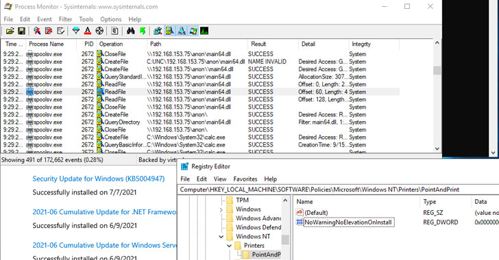Open 2021-06 Cumulative Update for Windows Server link
Image resolution: width=499 pixels, height=260 pixels.
[x=105, y=245]
